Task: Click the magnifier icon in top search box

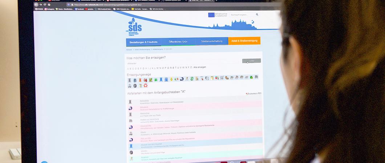Action: [x=257, y=14]
